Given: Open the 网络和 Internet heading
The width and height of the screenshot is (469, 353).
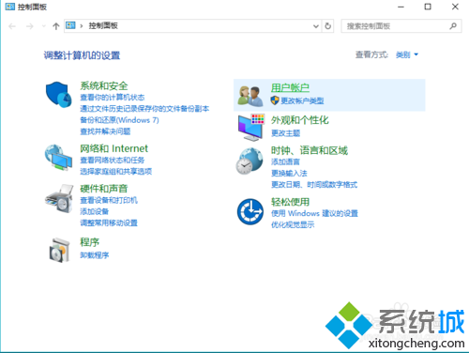Looking at the screenshot, I should [113, 148].
